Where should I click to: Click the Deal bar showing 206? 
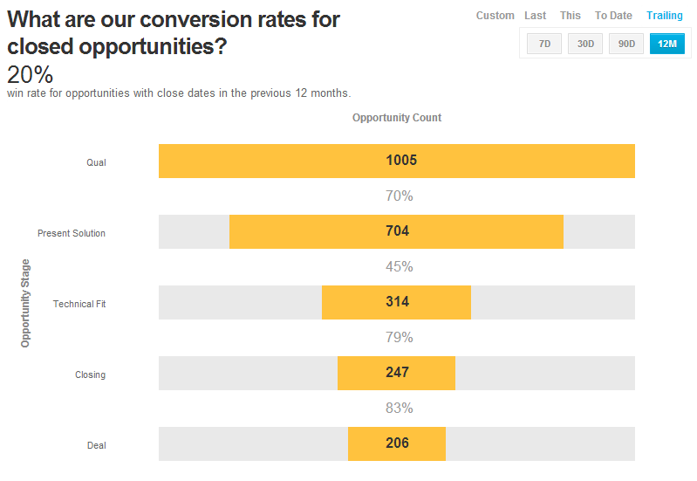[397, 443]
